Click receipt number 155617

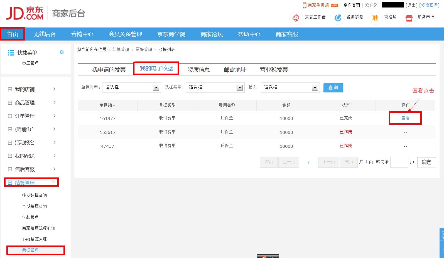(x=107, y=132)
